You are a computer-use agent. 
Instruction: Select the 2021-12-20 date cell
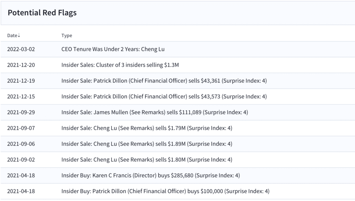[21, 65]
